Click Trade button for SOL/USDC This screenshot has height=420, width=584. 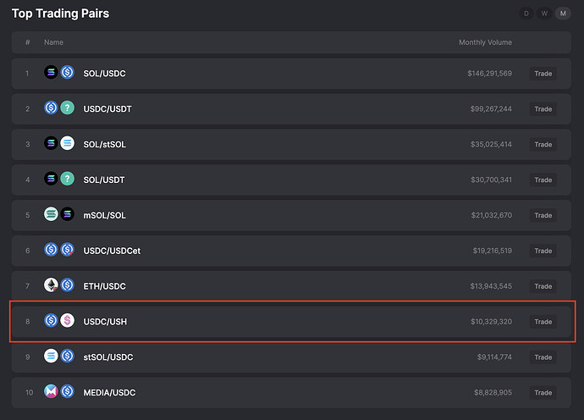pos(543,74)
